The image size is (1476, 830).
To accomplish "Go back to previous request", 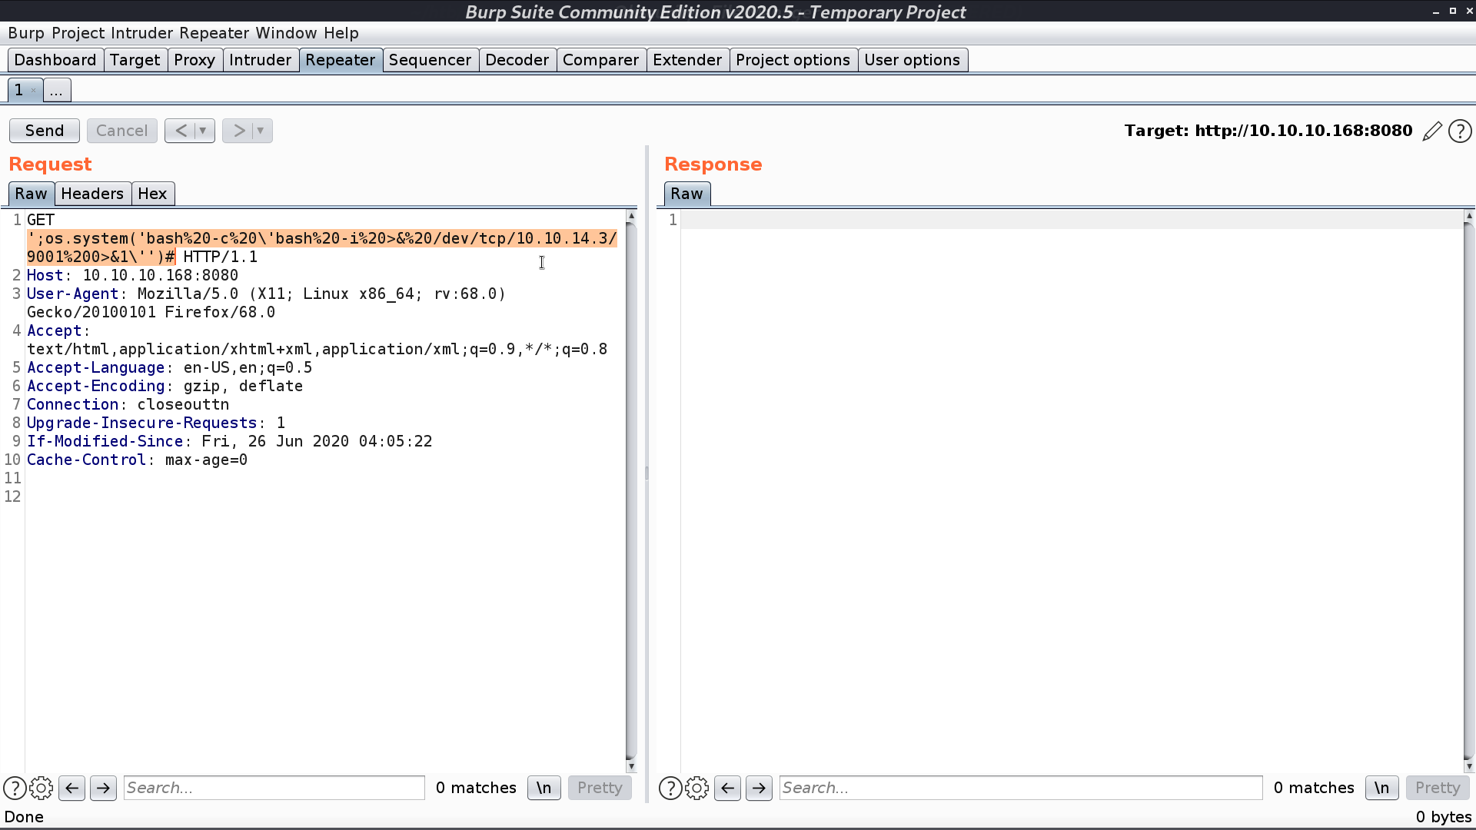I will click(181, 131).
